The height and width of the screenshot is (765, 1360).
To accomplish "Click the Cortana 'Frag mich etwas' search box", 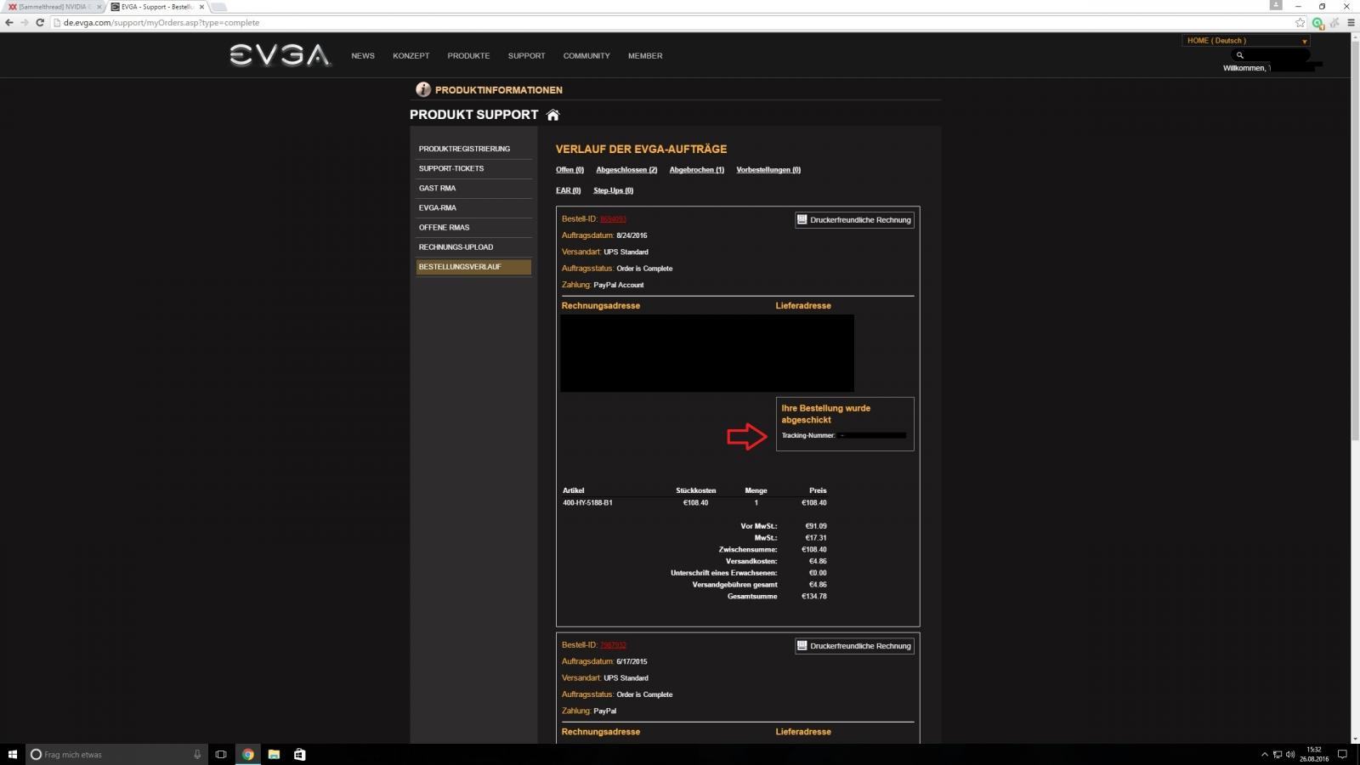I will [x=116, y=754].
